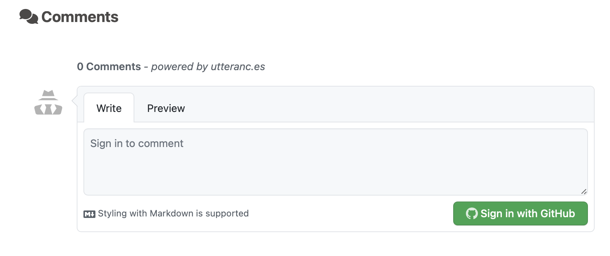Click the comment box's left-pointing caret

pyautogui.click(x=74, y=101)
